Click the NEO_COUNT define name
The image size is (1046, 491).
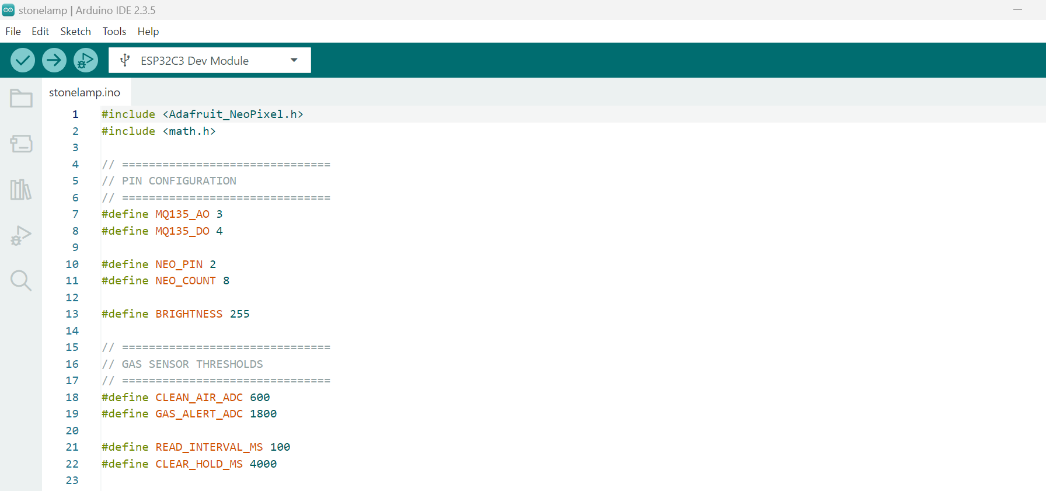point(186,281)
